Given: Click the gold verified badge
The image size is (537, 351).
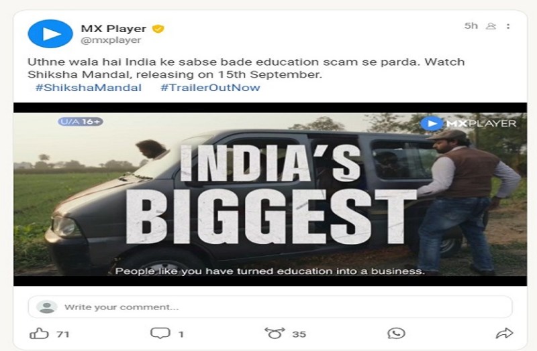Looking at the screenshot, I should [x=158, y=29].
